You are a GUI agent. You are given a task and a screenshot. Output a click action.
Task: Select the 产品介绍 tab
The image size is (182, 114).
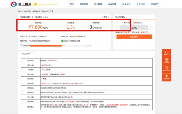tap(26, 53)
